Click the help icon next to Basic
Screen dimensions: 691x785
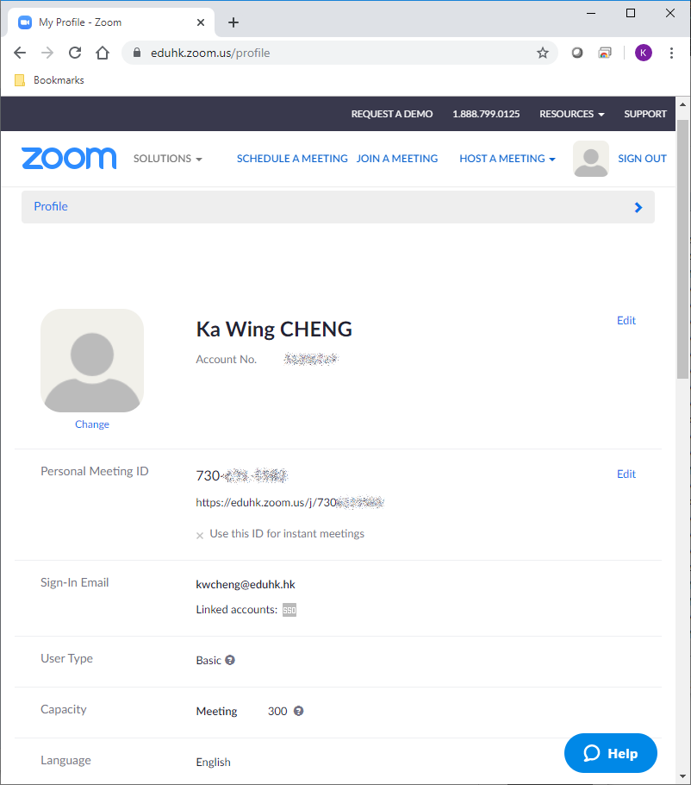230,660
